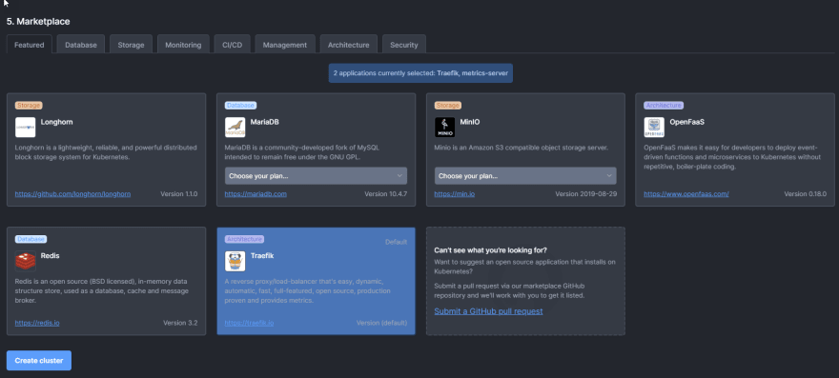Open the github.com/longhorn/longhorn link
This screenshot has height=378, width=839.
[x=72, y=194]
